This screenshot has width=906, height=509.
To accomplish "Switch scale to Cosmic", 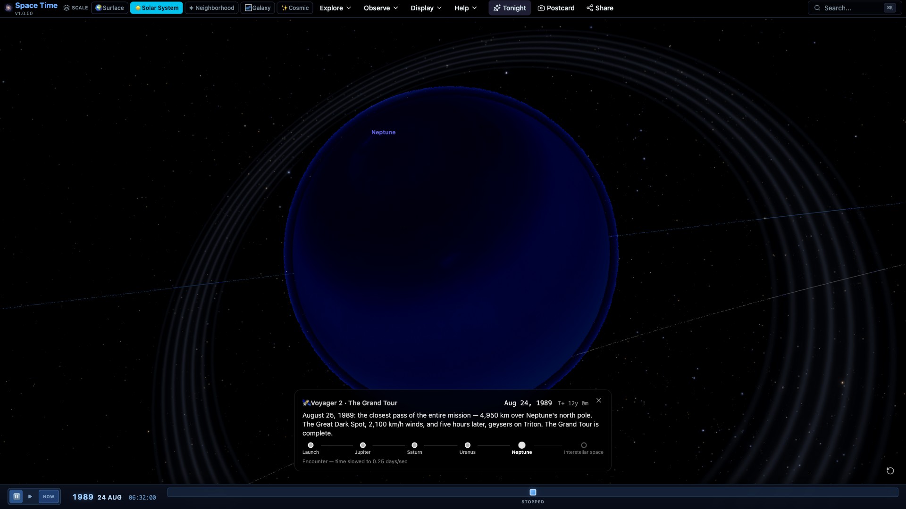I will 295,8.
